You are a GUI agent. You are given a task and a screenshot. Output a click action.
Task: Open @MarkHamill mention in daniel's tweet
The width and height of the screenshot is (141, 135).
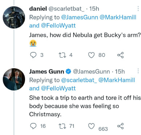tap(118, 17)
